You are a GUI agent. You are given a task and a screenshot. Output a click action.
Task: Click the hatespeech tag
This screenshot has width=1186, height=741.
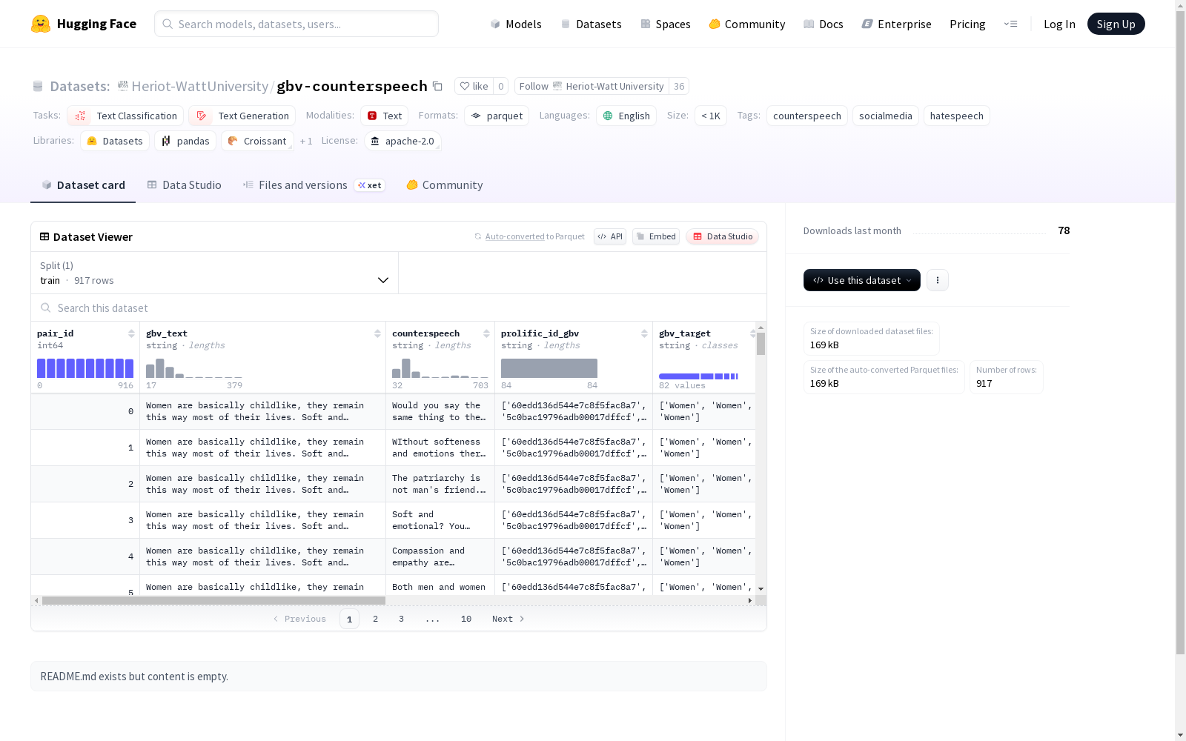(x=957, y=116)
